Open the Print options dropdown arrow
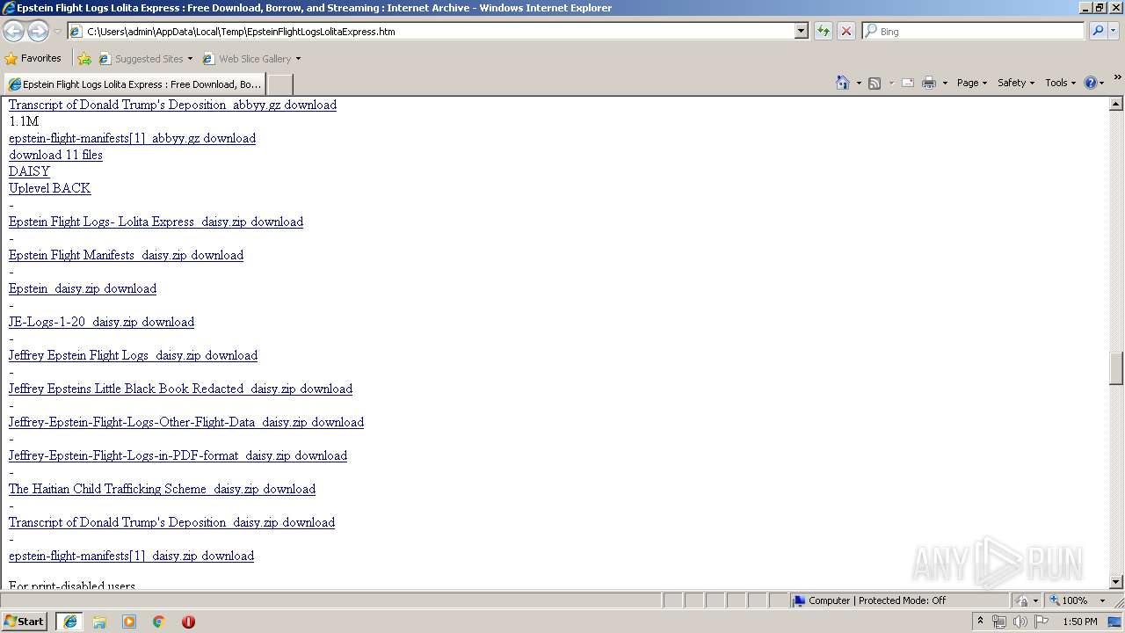 [945, 83]
